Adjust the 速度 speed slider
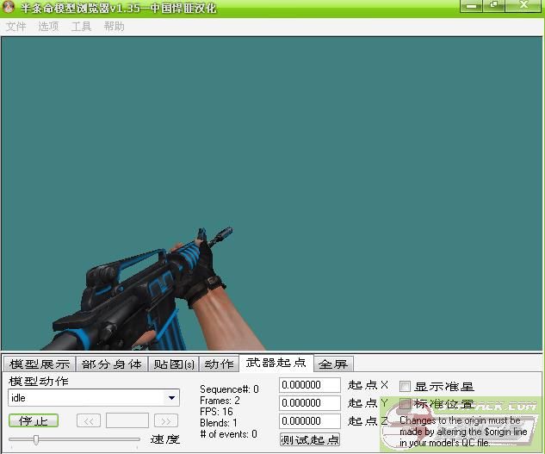Screen dimensions: 545x454 pyautogui.click(x=36, y=439)
